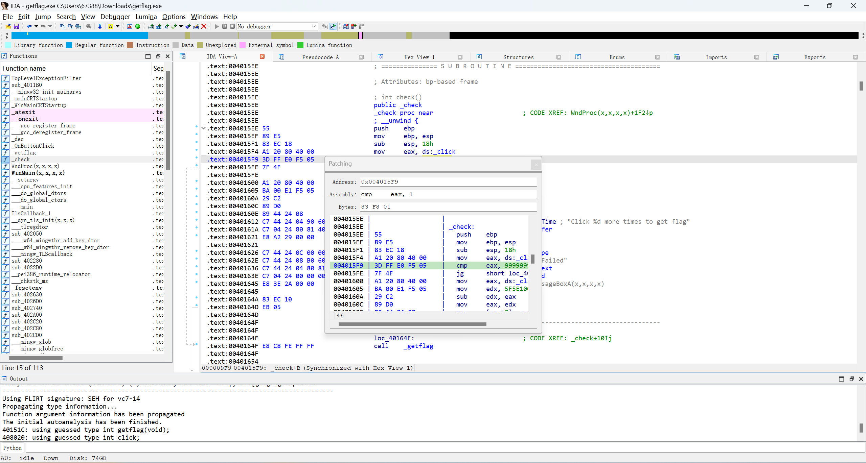Click the breakpoint list toolbar icon
866x463 pixels.
coord(346,26)
